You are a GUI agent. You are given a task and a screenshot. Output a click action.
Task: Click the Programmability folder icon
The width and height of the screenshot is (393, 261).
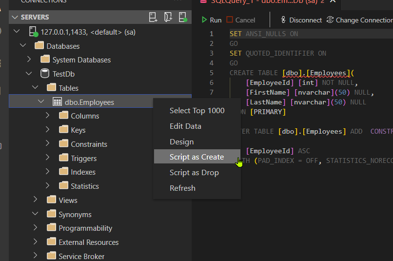pyautogui.click(x=51, y=228)
